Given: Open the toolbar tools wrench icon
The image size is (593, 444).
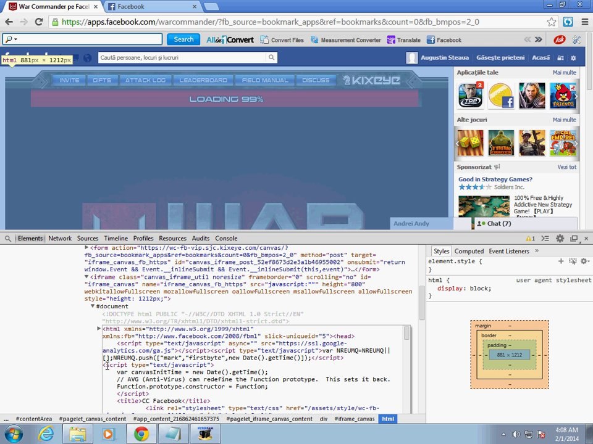Looking at the screenshot, I should coord(576,39).
